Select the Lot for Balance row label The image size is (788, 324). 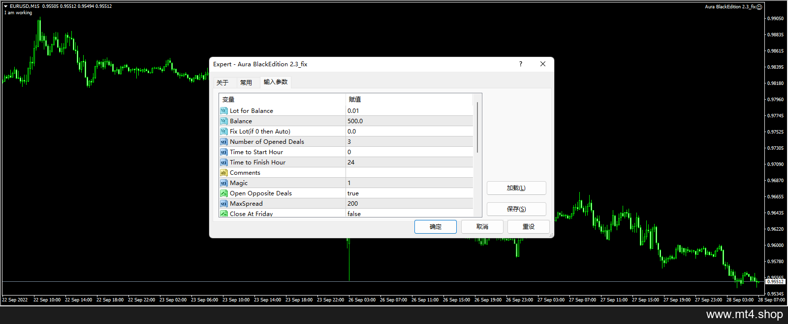(x=252, y=111)
